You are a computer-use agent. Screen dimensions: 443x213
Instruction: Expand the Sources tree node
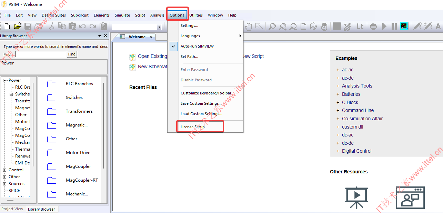tap(5, 184)
